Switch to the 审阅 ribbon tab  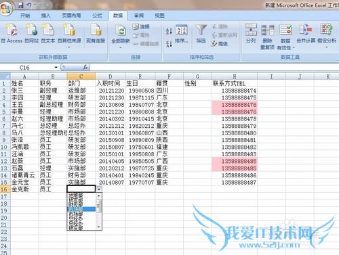click(x=139, y=16)
